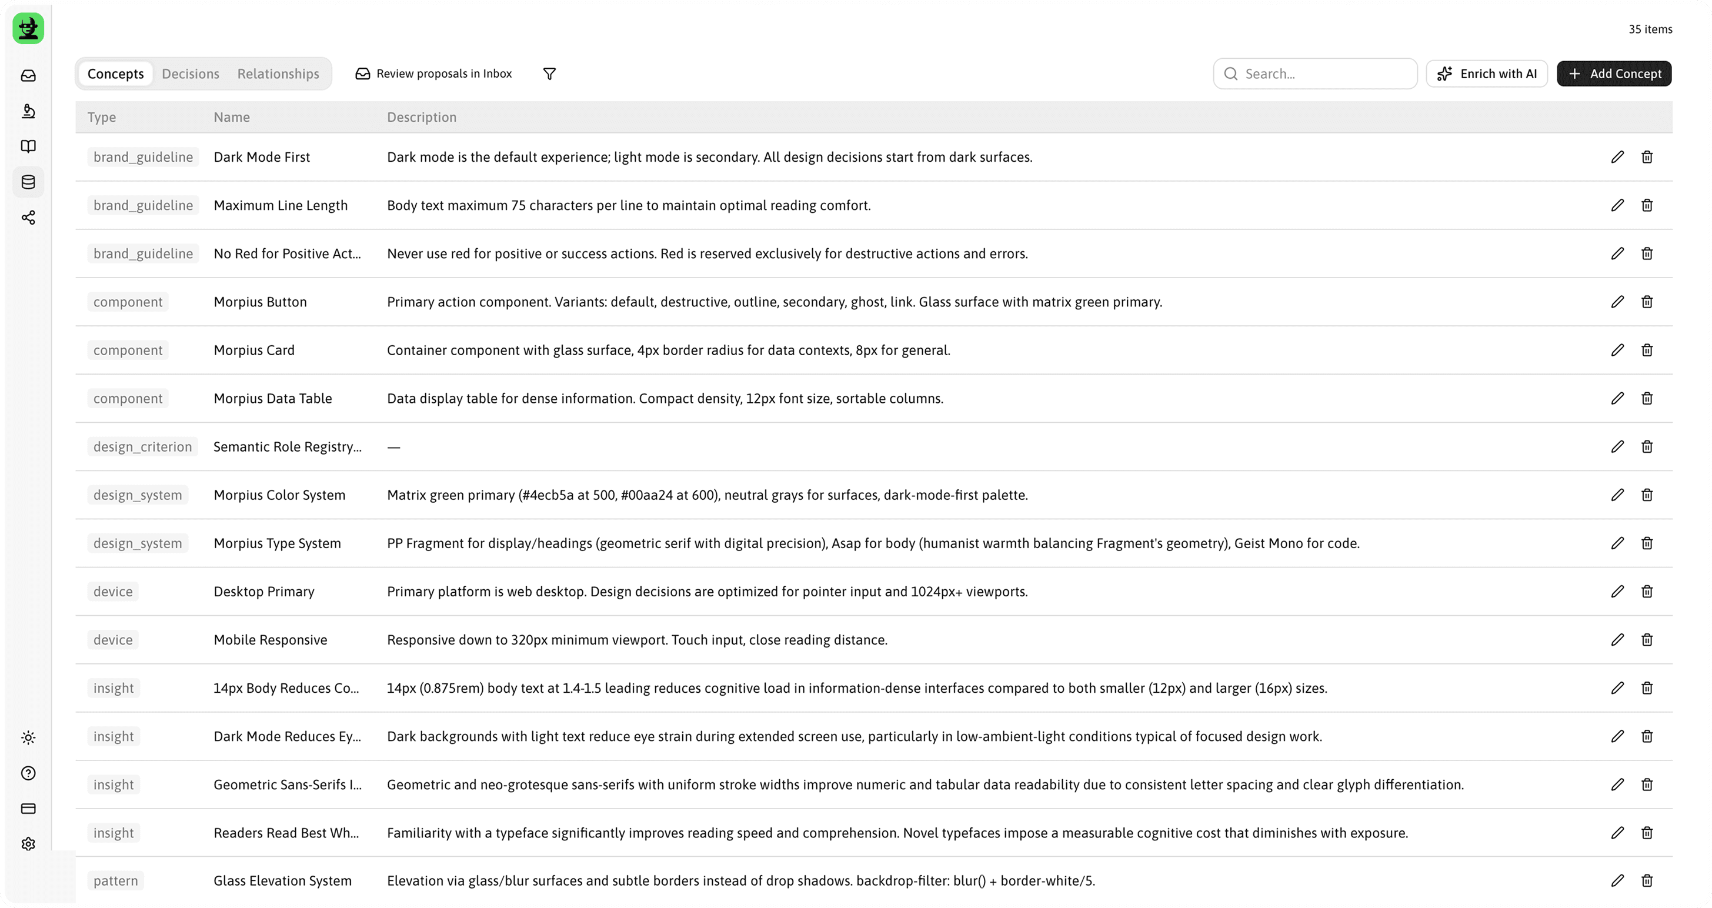Open the book library icon in sidebar
The image size is (1712, 908).
coord(28,146)
